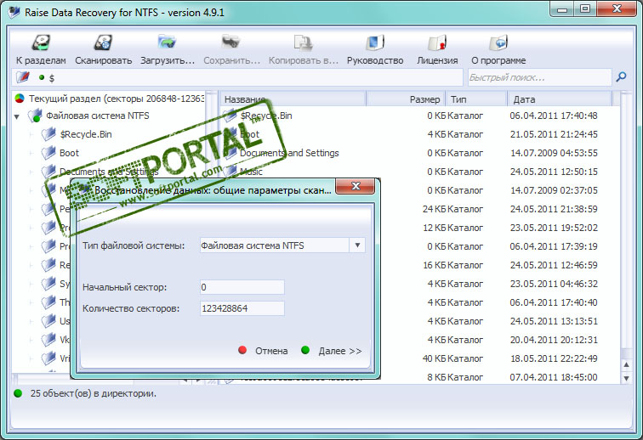Open the file system type dropdown
This screenshot has width=643, height=440.
click(x=357, y=245)
